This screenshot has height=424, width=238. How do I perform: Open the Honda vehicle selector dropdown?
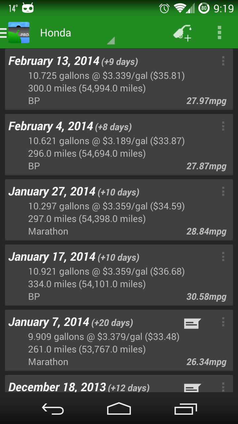(x=76, y=33)
